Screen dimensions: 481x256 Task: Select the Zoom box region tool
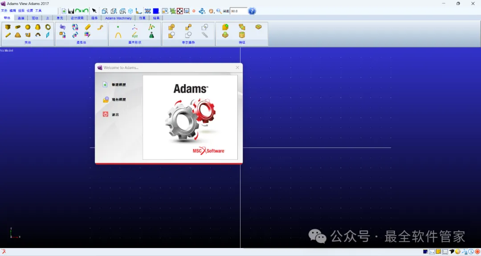click(187, 11)
